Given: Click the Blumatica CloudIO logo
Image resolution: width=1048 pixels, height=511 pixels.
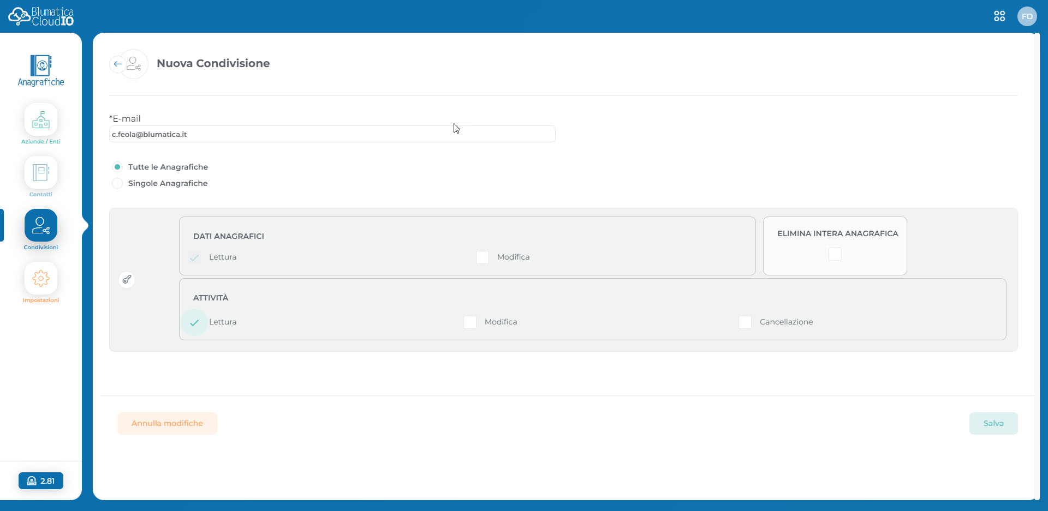Looking at the screenshot, I should click(41, 16).
